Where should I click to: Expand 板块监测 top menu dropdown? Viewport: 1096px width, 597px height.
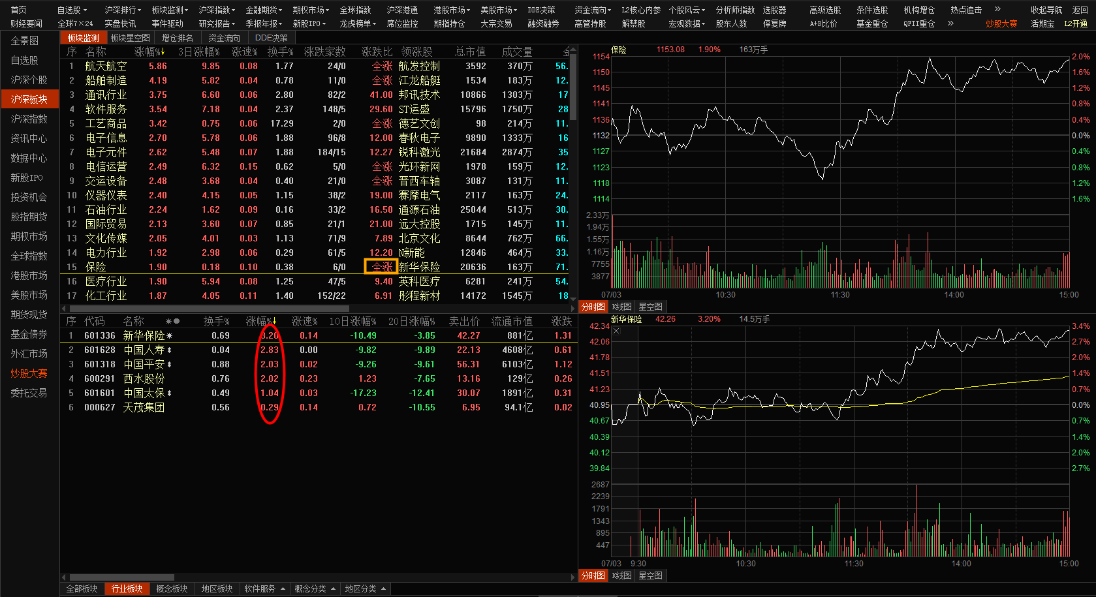point(170,10)
